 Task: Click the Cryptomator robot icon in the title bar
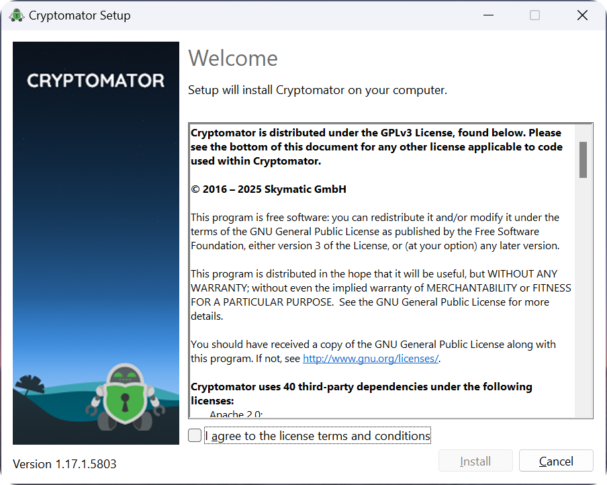pyautogui.click(x=16, y=15)
